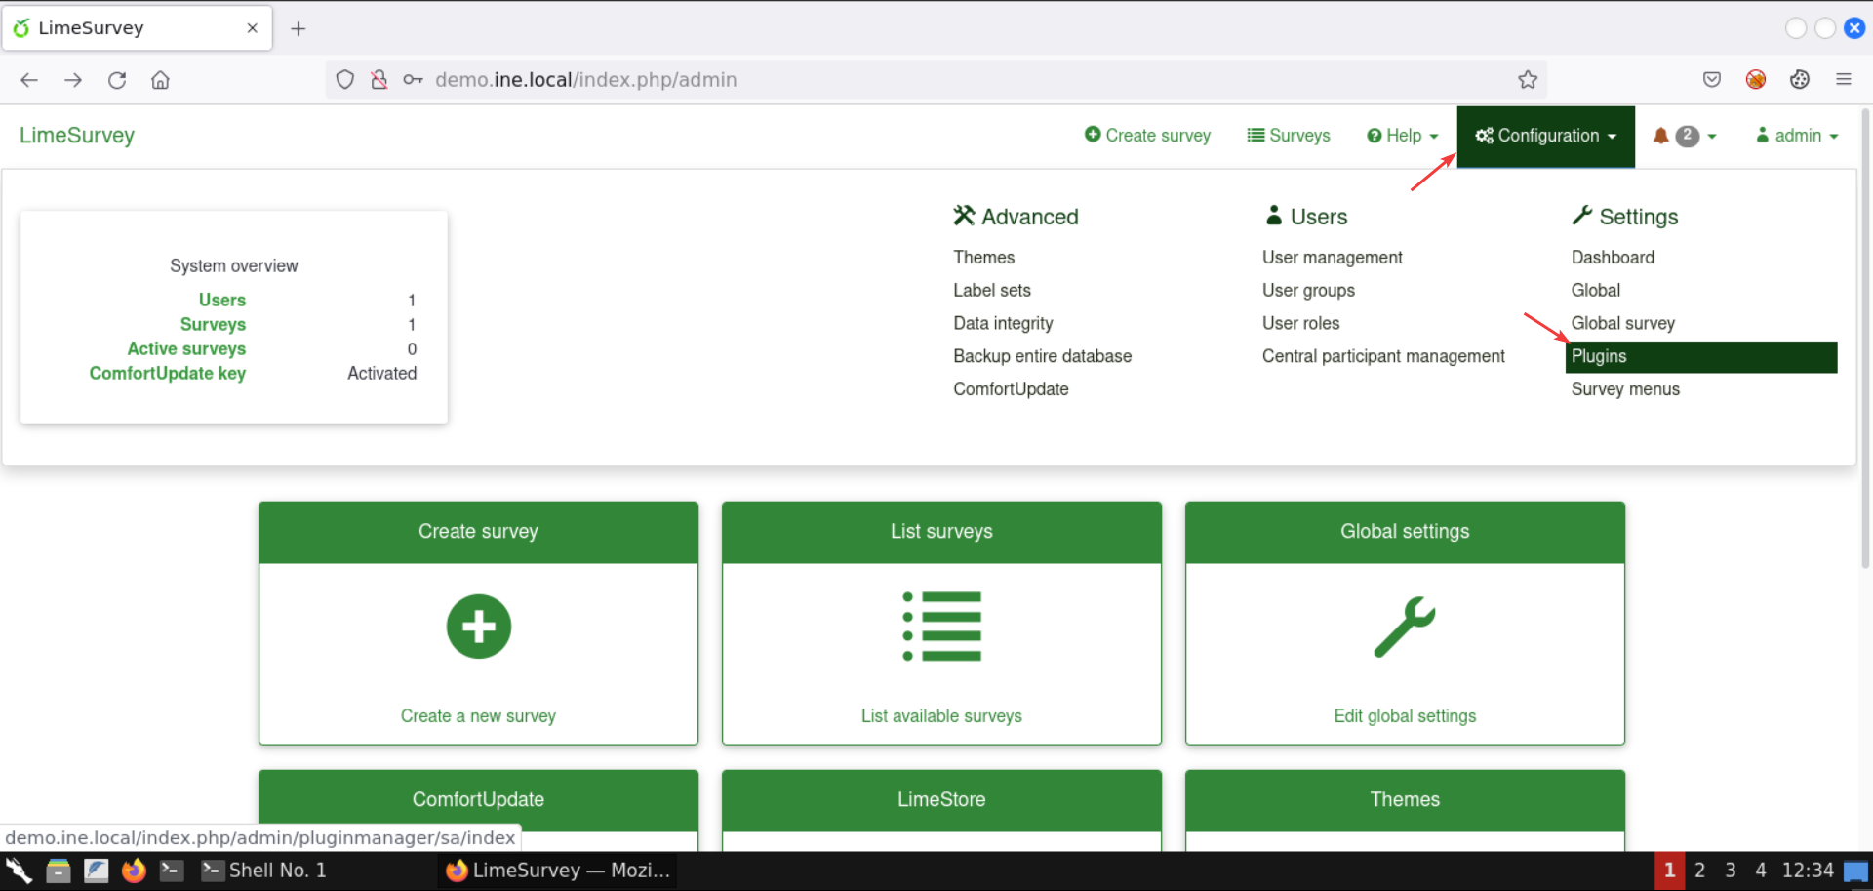Click the wrench icon in Global settings card
This screenshot has width=1873, height=891.
click(1405, 627)
